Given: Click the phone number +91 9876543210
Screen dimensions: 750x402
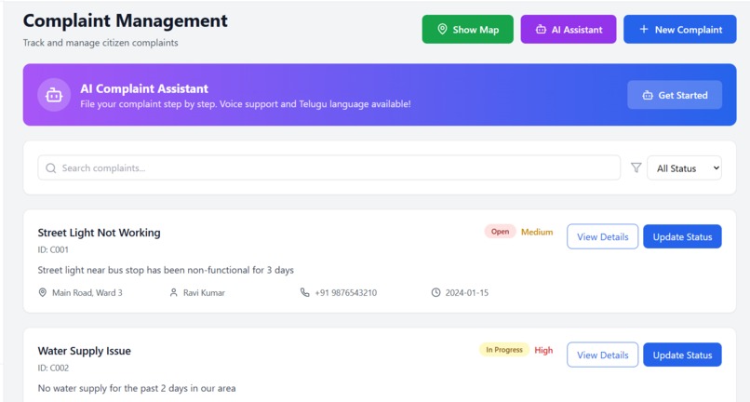Looking at the screenshot, I should point(346,292).
